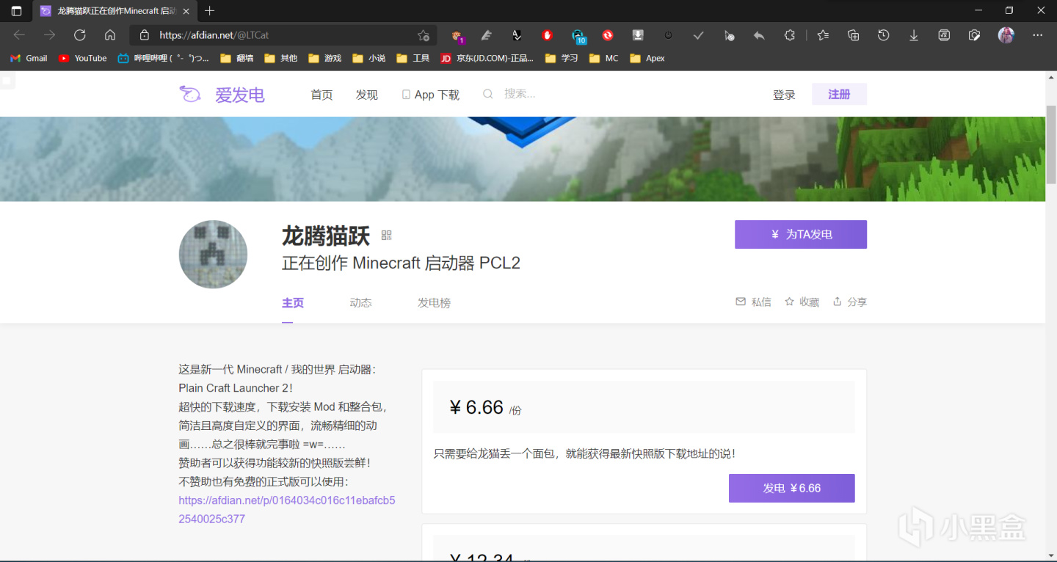Expand the 小说 bookmarks folder
The height and width of the screenshot is (562, 1057).
[368, 58]
